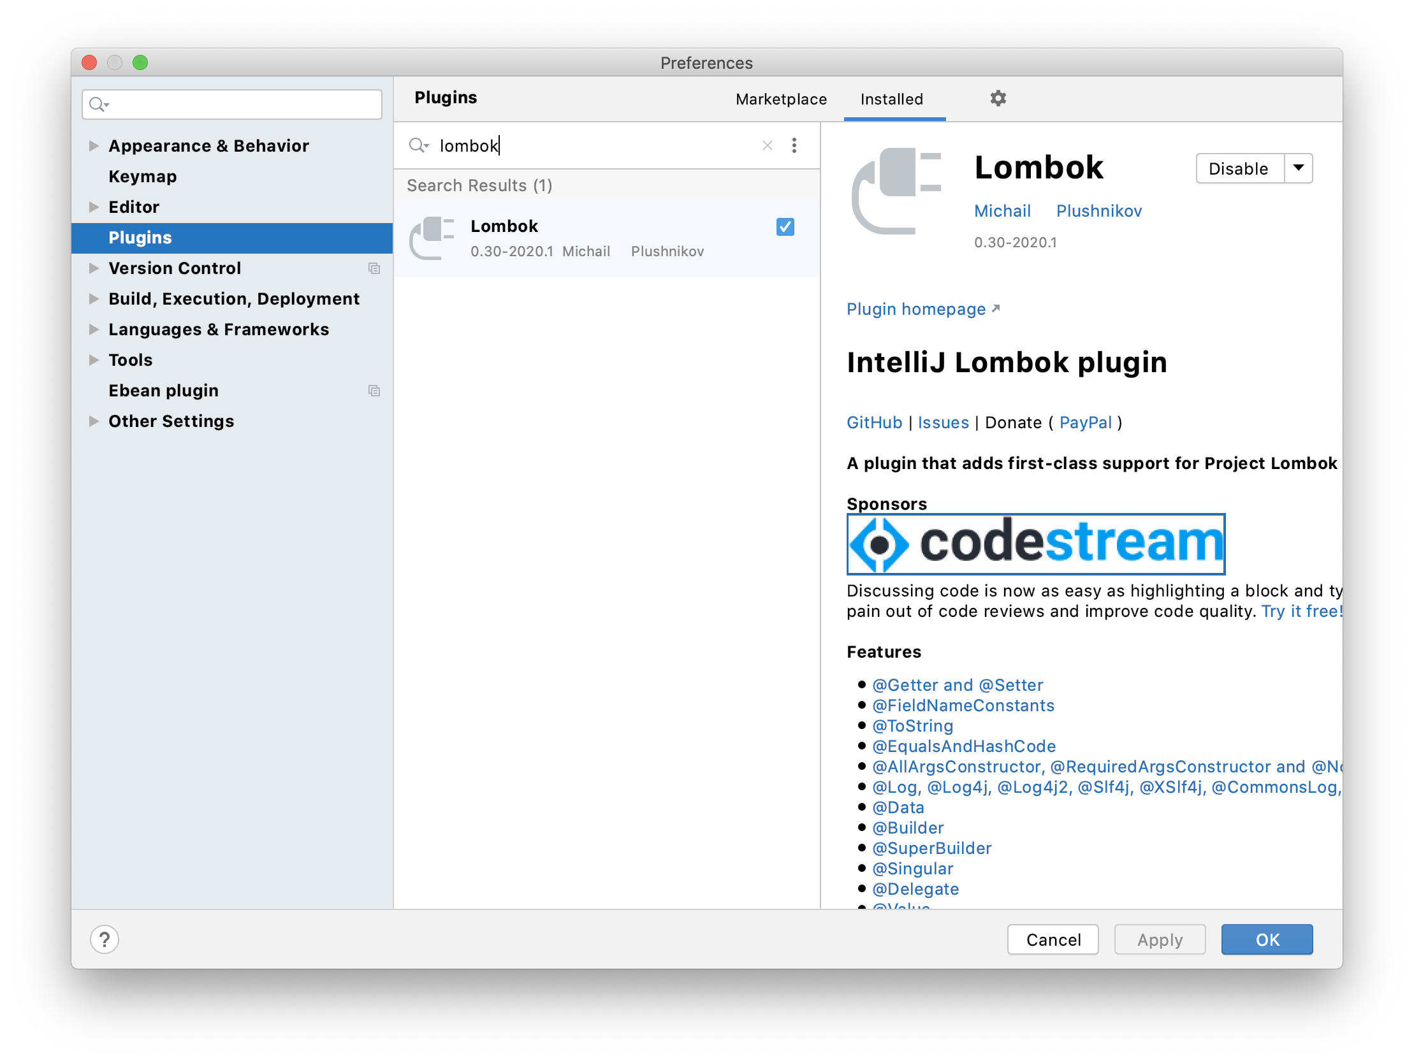Viewport: 1414px width, 1063px height.
Task: Expand Languages & Frameworks section
Action: pos(93,329)
